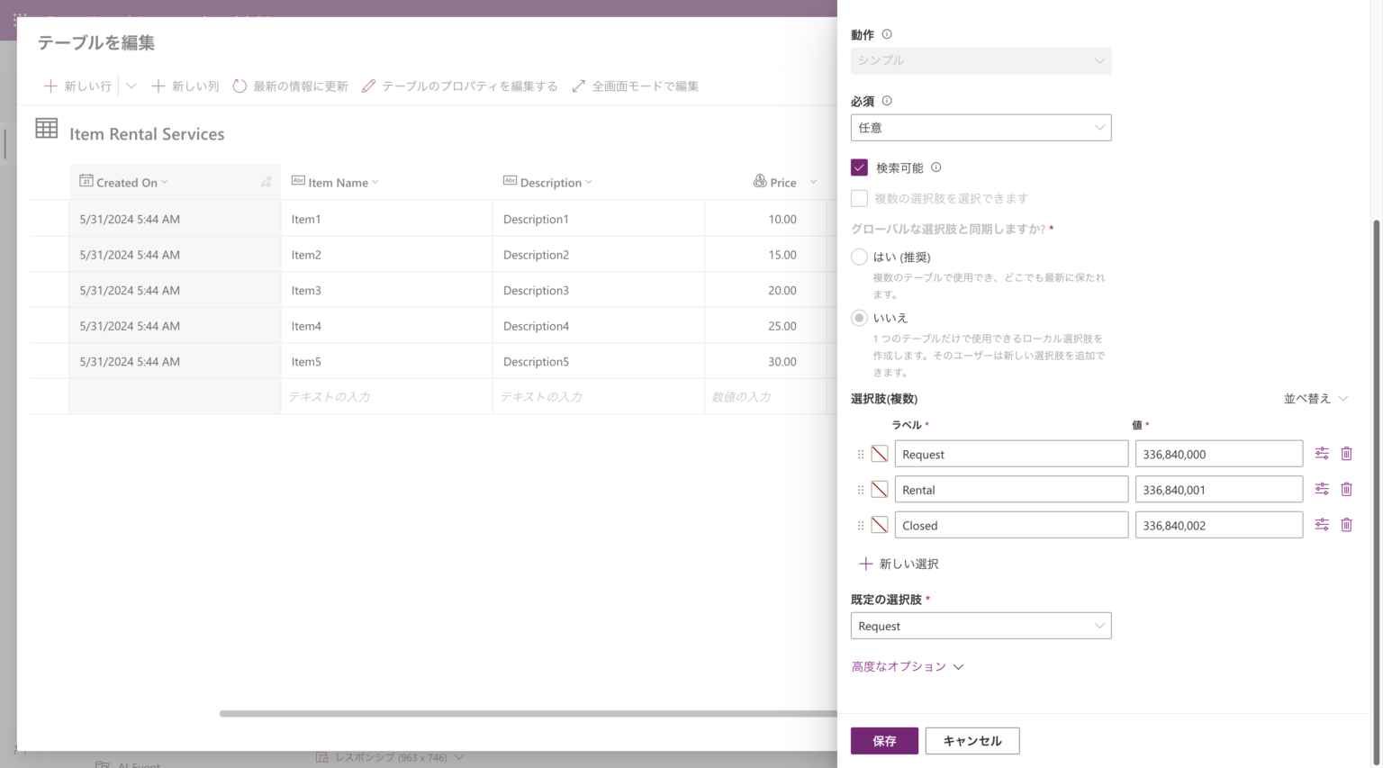Open the 必須 dropdown showing 任意

click(980, 128)
